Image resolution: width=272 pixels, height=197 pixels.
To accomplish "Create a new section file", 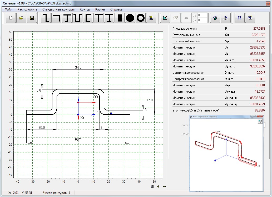I will [x=11, y=18].
